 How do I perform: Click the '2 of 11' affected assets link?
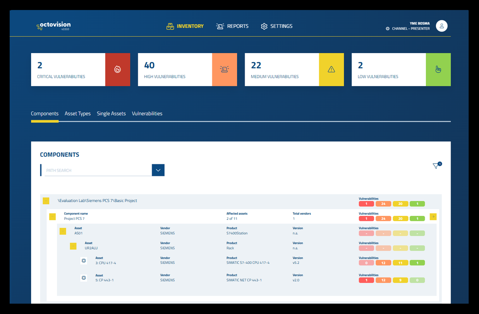[232, 218]
